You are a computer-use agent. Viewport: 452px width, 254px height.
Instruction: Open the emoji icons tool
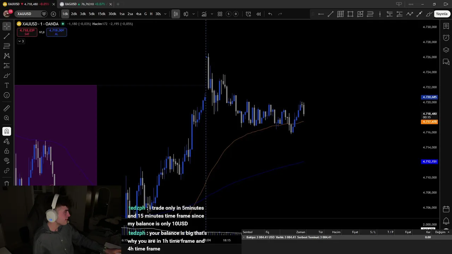click(x=7, y=95)
